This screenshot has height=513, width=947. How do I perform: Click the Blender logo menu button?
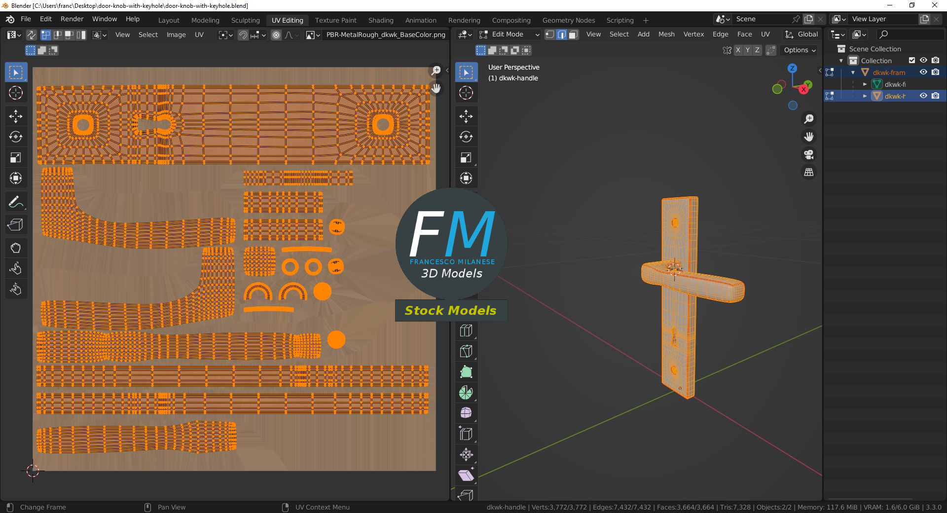coord(10,19)
